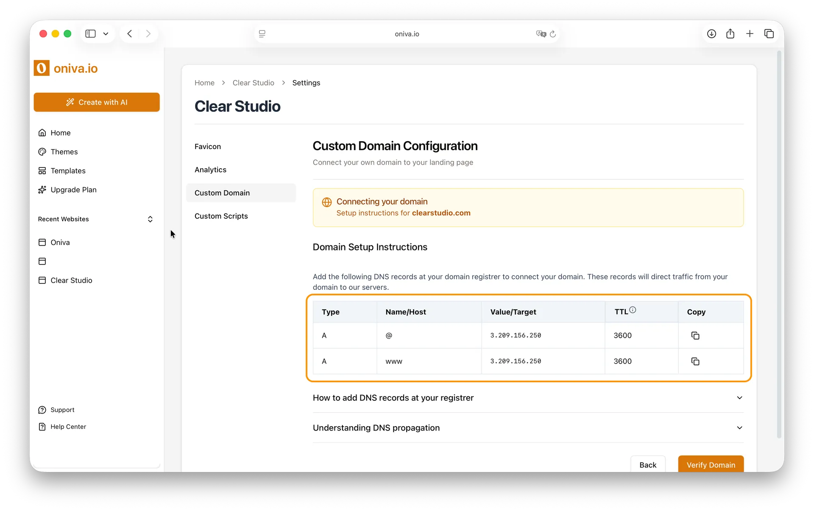
Task: Switch to the Custom Scripts section
Action: (x=221, y=216)
